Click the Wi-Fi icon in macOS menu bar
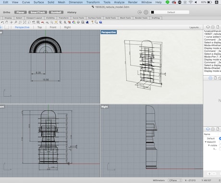 [x=191, y=2]
